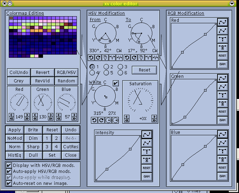Toggle Auto-apply HSV/RGB mods checkbox

[9, 172]
